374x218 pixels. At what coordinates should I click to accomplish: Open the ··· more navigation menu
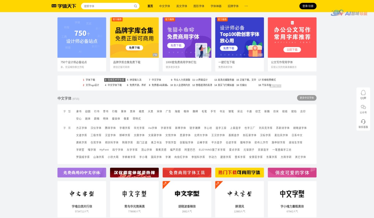246,6
